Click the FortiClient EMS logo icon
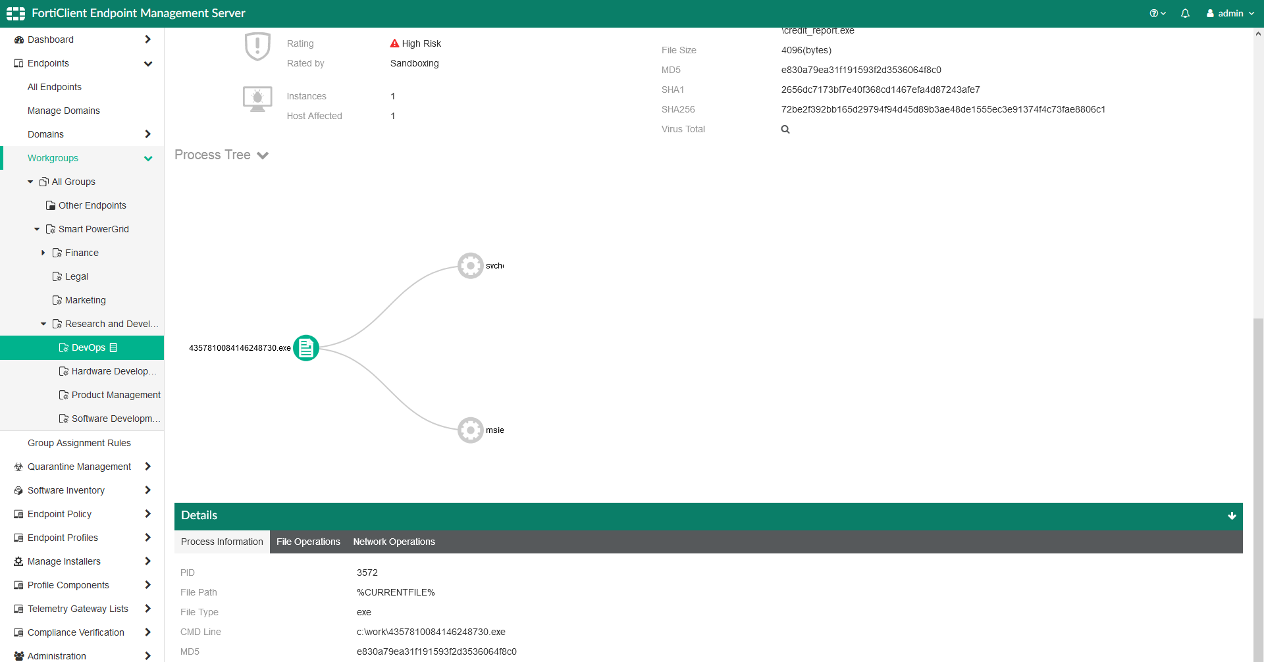 point(16,13)
